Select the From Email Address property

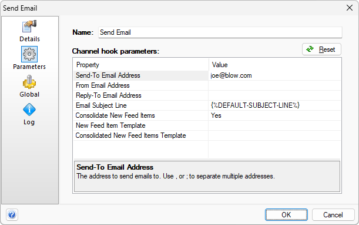click(141, 85)
